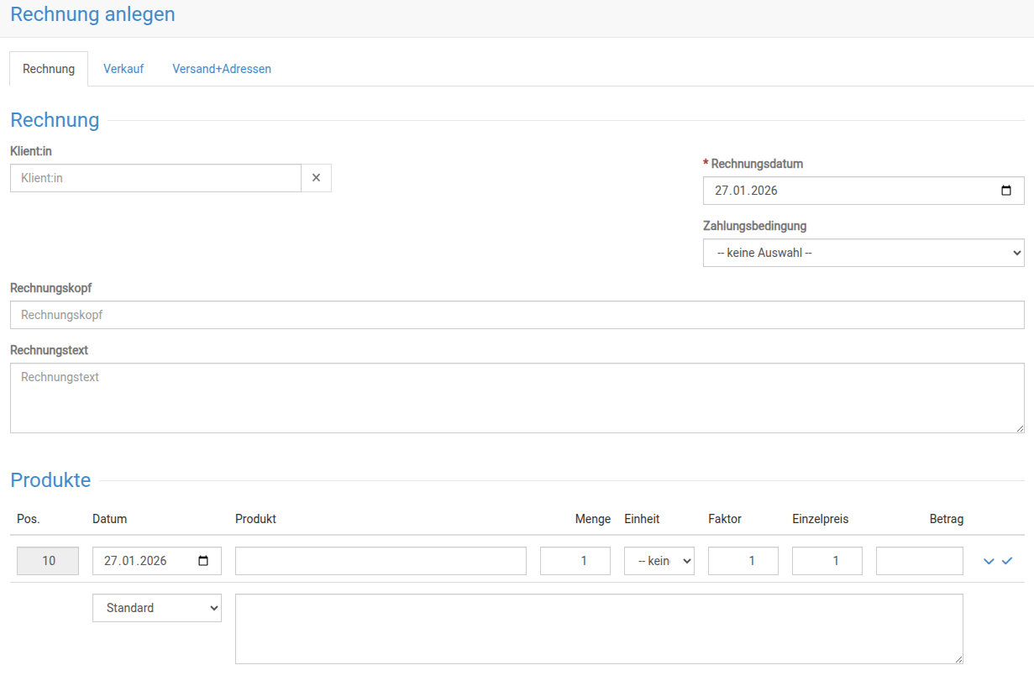
Task: Confirm the product row with checkmark icon
Action: 1008,561
